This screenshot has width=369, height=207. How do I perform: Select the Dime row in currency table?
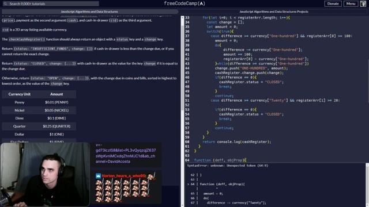pos(39,118)
